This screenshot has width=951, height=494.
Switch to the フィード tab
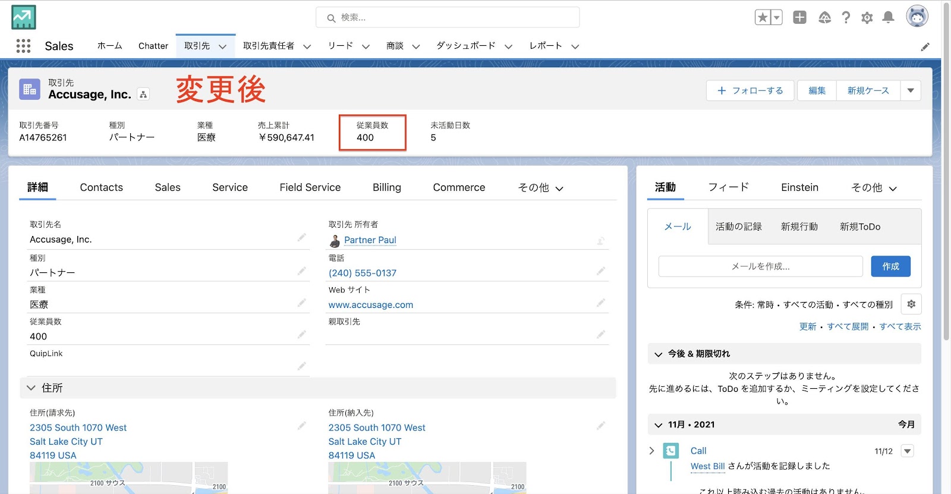tap(728, 187)
